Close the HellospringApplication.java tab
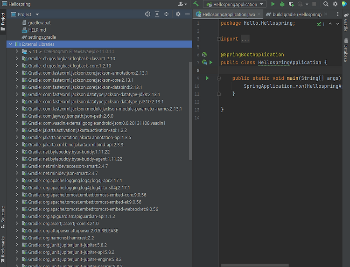 (x=259, y=14)
